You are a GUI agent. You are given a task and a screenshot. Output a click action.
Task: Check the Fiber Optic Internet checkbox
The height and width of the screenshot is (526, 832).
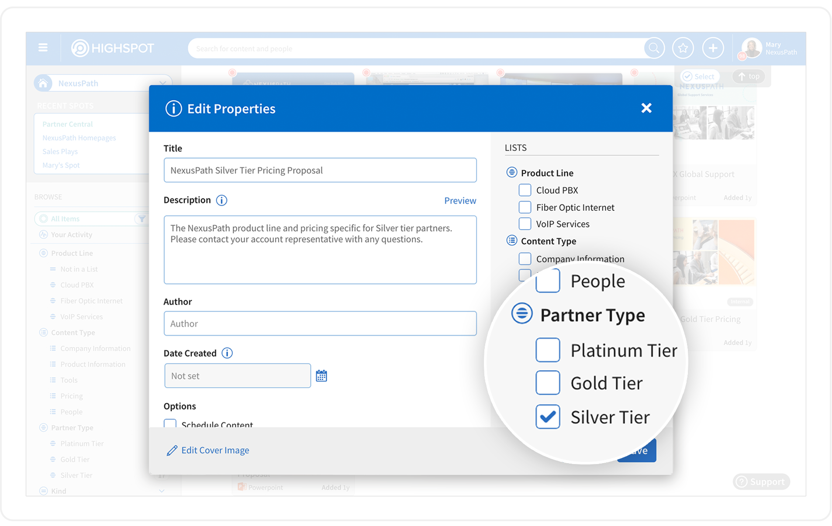525,207
